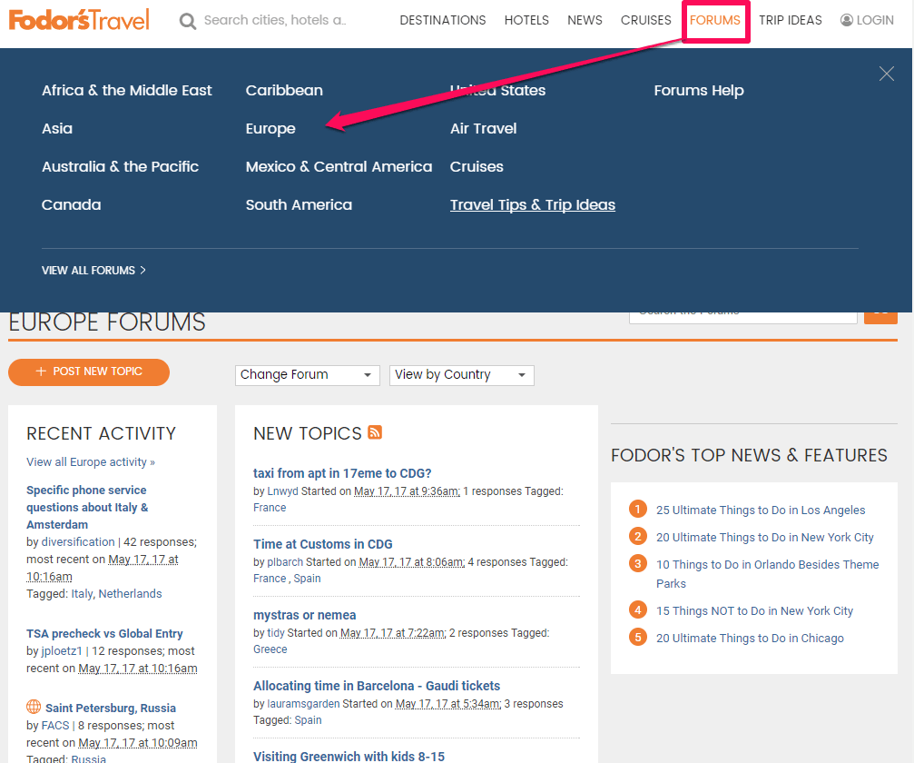Expand VIEW ALL FORUMS with its chevron
This screenshot has height=763, width=914.
click(x=141, y=270)
